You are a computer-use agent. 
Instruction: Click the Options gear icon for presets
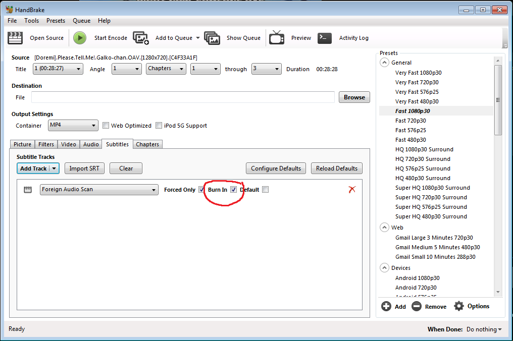tap(458, 306)
